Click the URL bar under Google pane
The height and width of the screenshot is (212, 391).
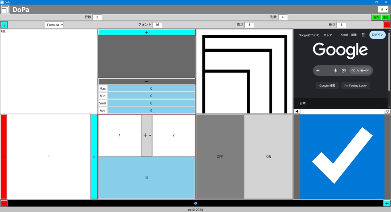pyautogui.click(x=342, y=112)
